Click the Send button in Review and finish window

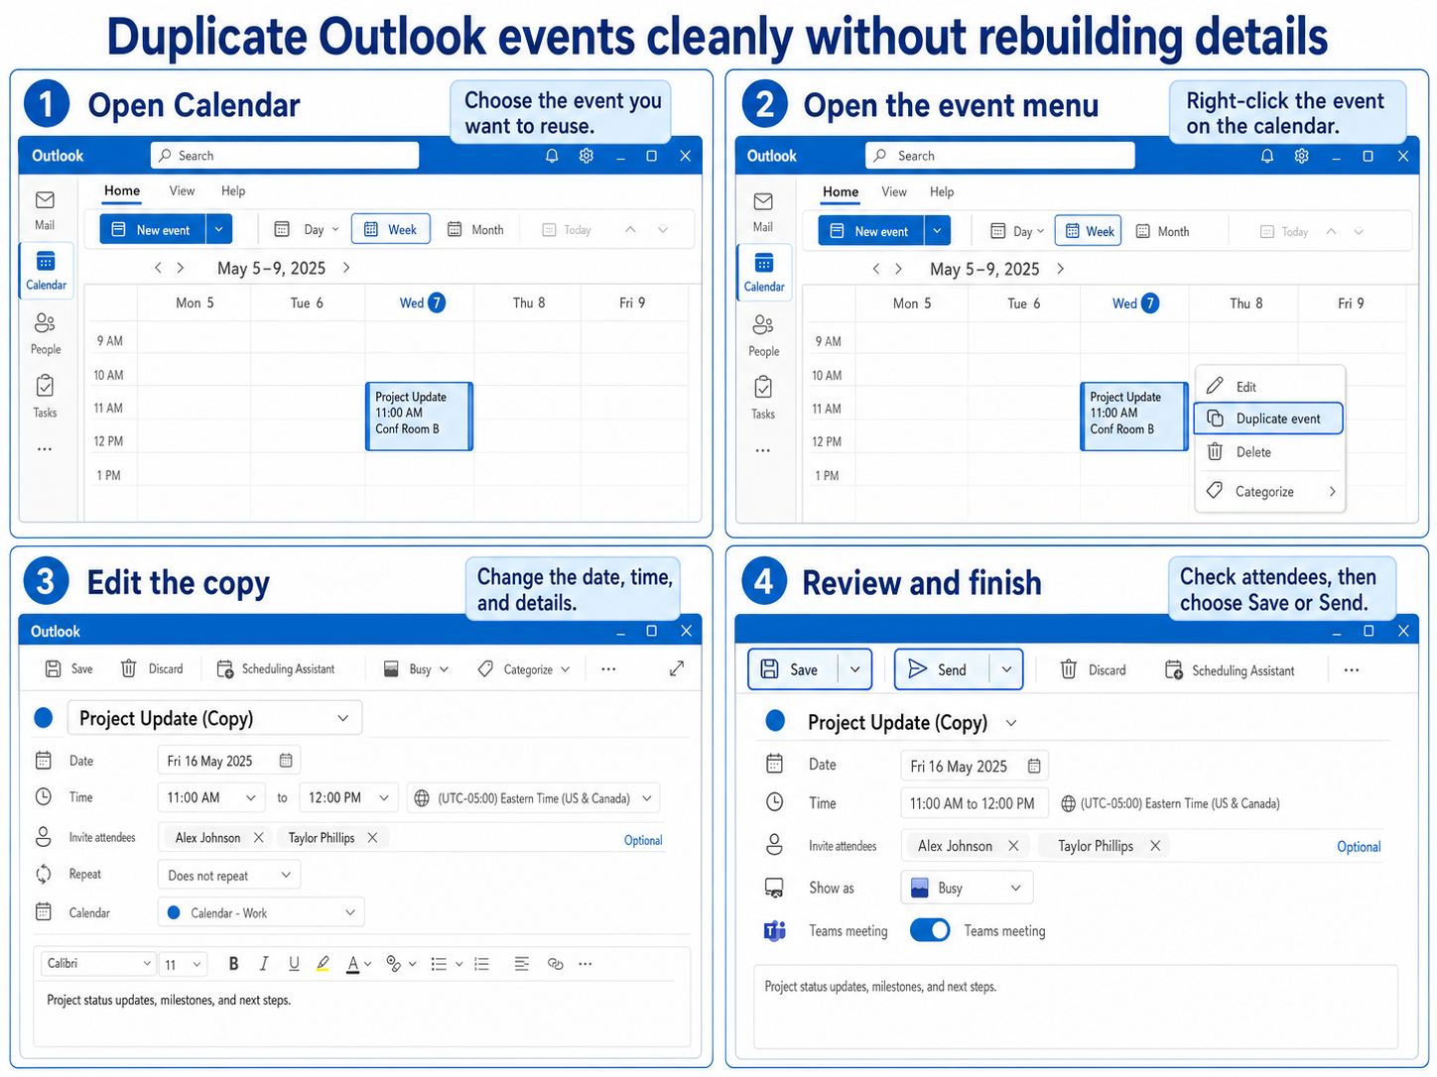[944, 669]
